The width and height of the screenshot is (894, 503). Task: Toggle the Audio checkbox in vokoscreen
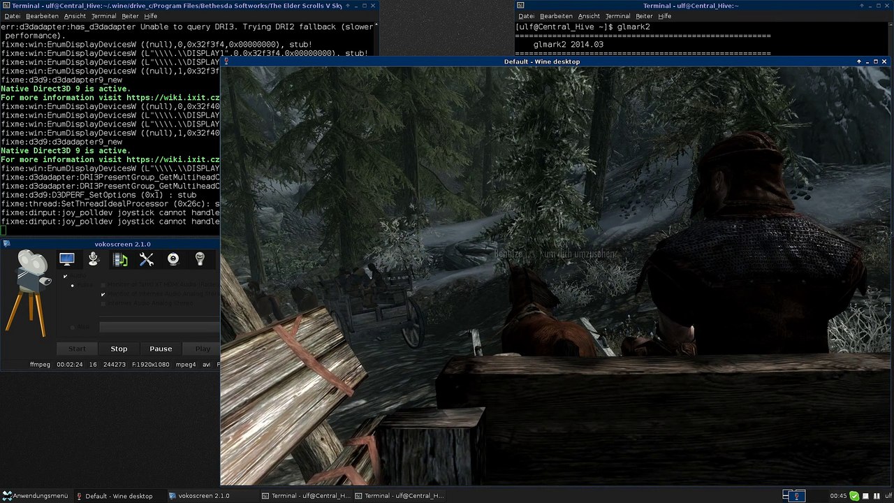pyautogui.click(x=65, y=277)
